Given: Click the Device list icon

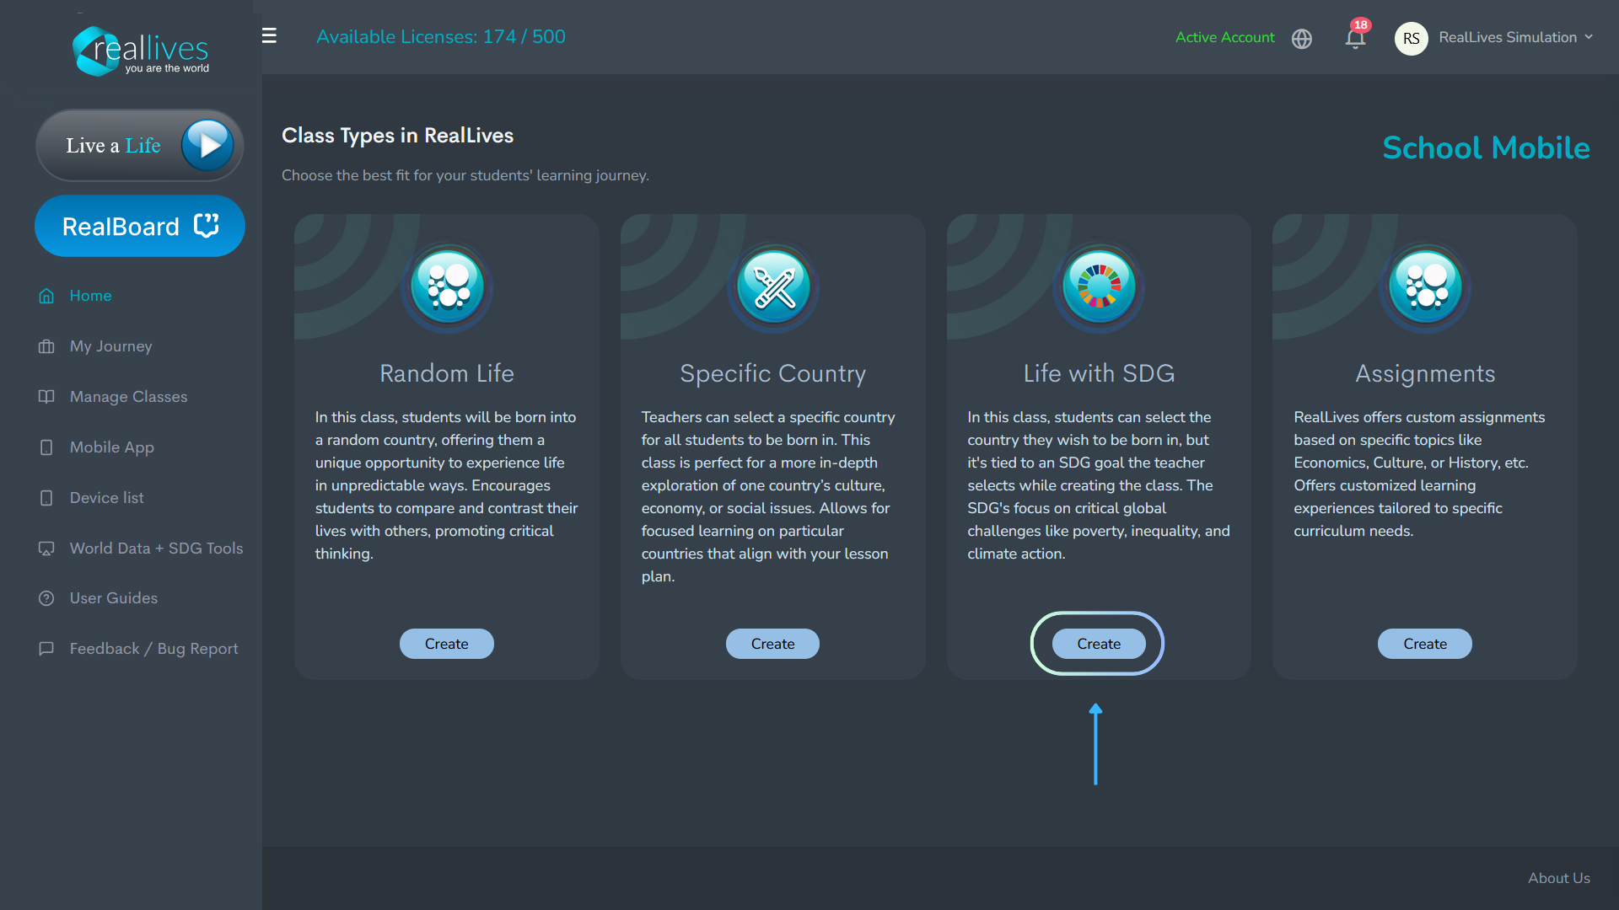Looking at the screenshot, I should coord(46,498).
